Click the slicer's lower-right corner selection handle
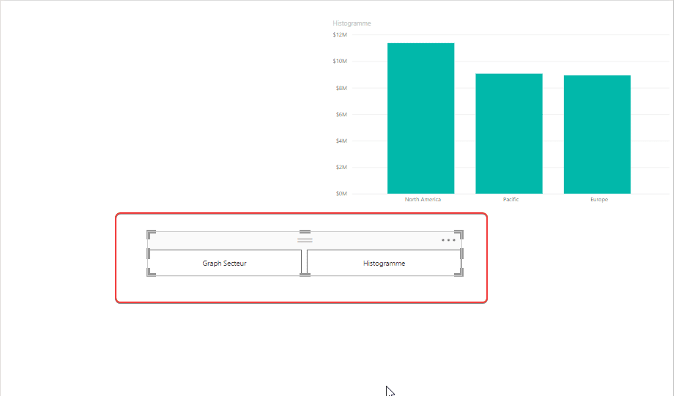Image resolution: width=676 pixels, height=396 pixels. point(459,272)
